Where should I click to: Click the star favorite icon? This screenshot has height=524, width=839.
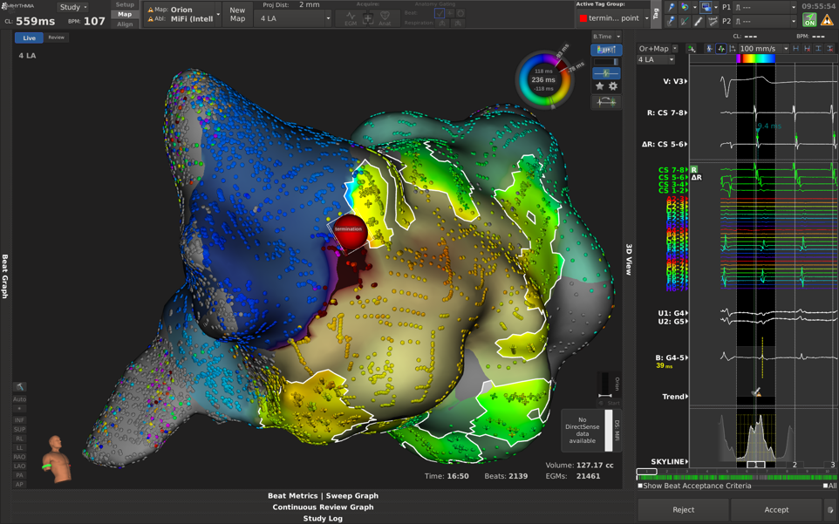coord(599,86)
